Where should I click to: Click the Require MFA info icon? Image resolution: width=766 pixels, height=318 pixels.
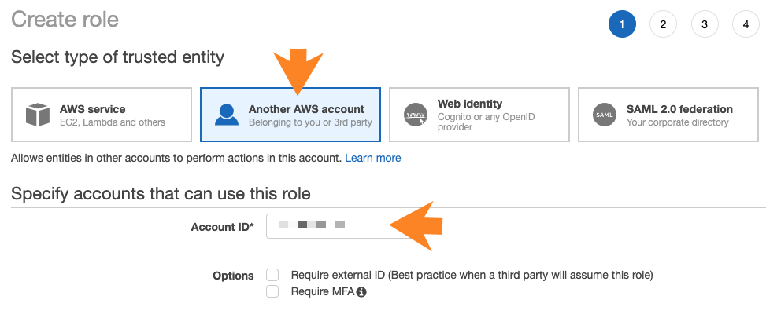point(361,292)
